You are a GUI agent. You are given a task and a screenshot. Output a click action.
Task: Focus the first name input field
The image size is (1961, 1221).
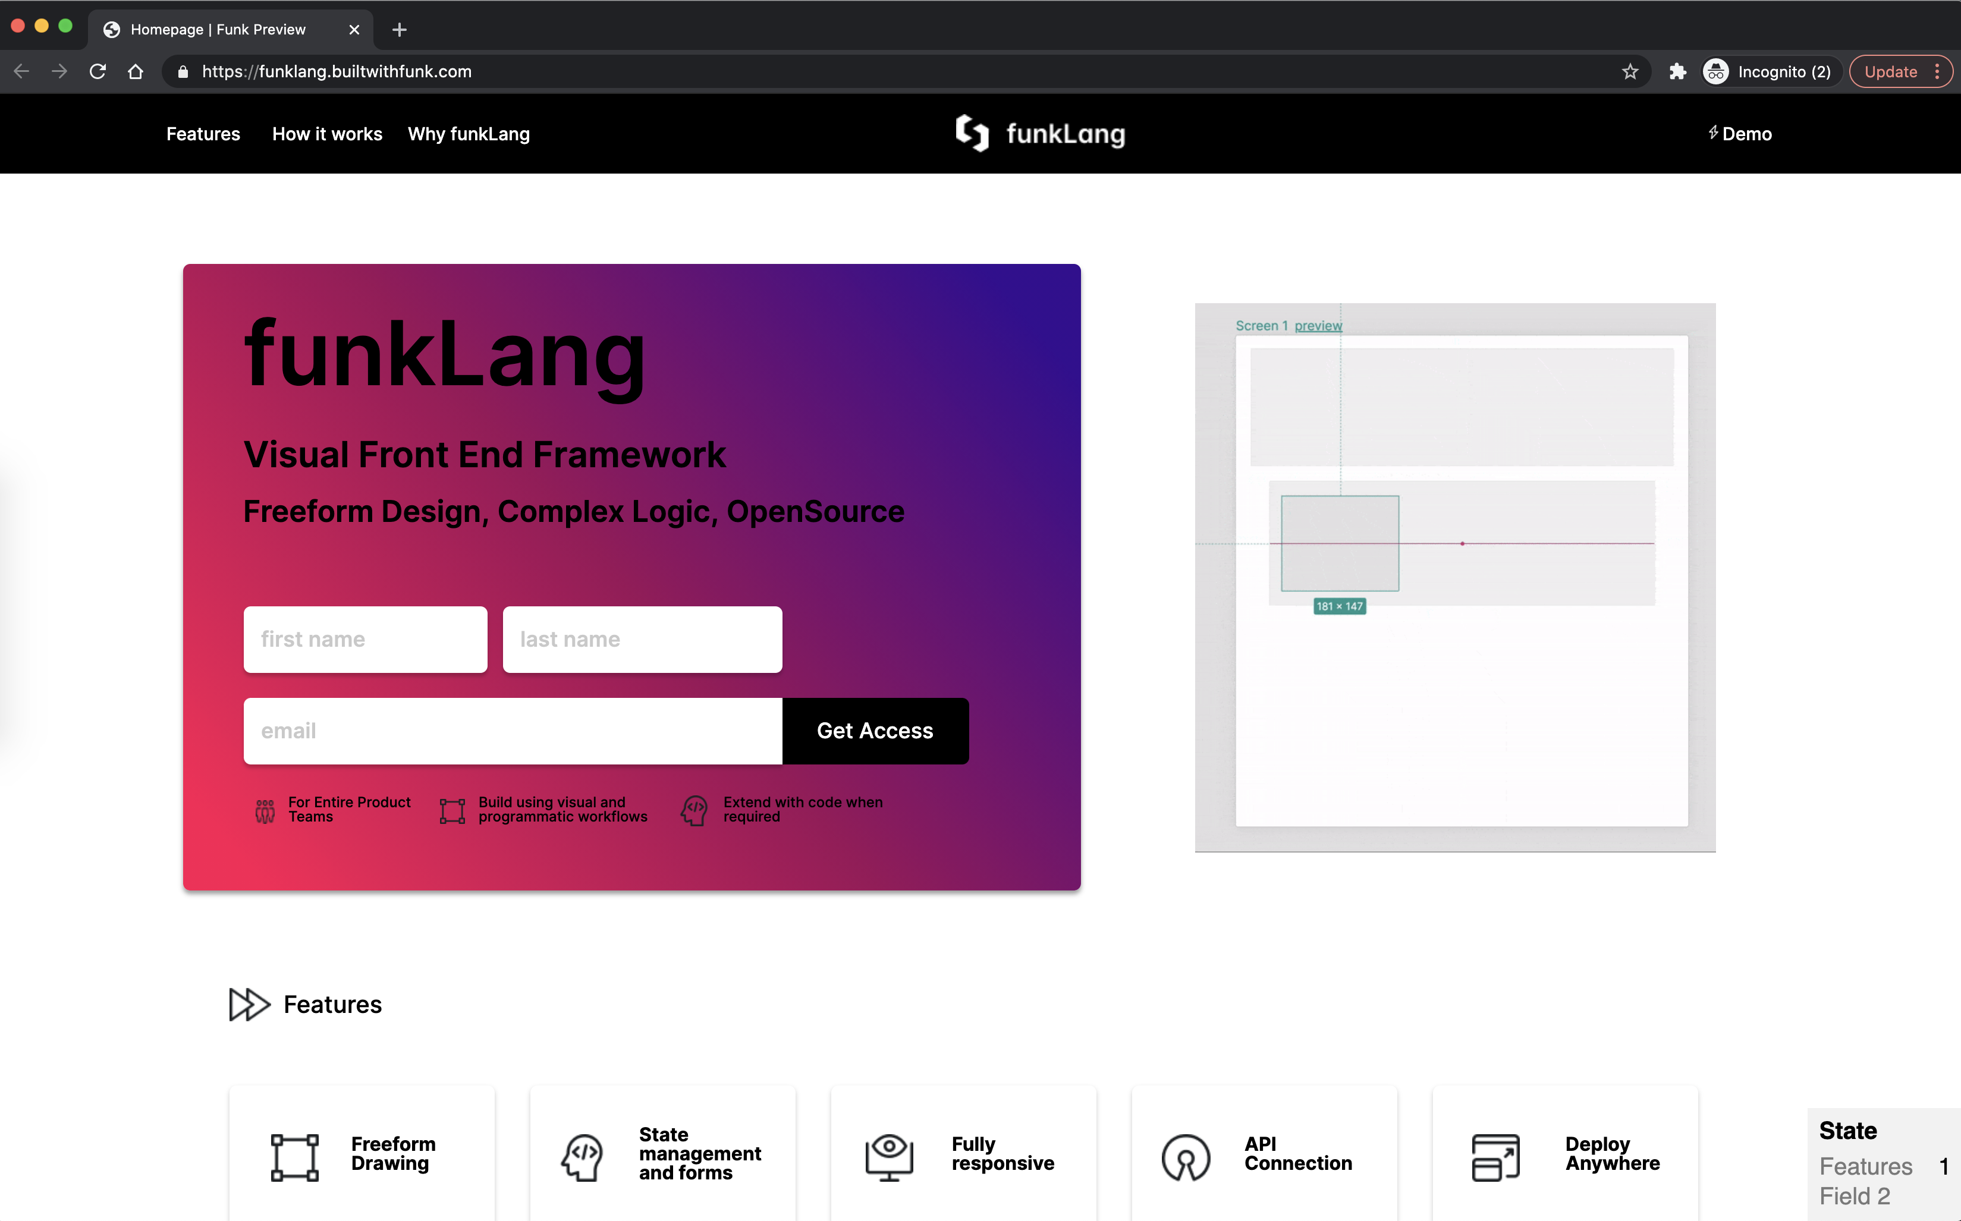[x=365, y=640]
